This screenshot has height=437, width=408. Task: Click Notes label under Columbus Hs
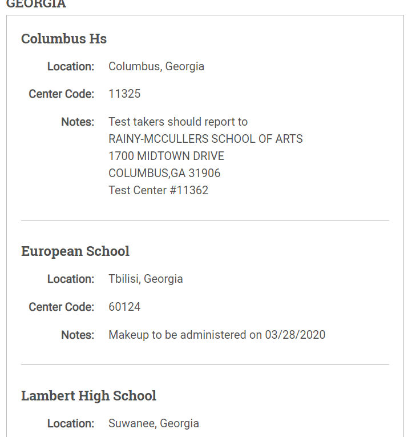click(x=78, y=122)
